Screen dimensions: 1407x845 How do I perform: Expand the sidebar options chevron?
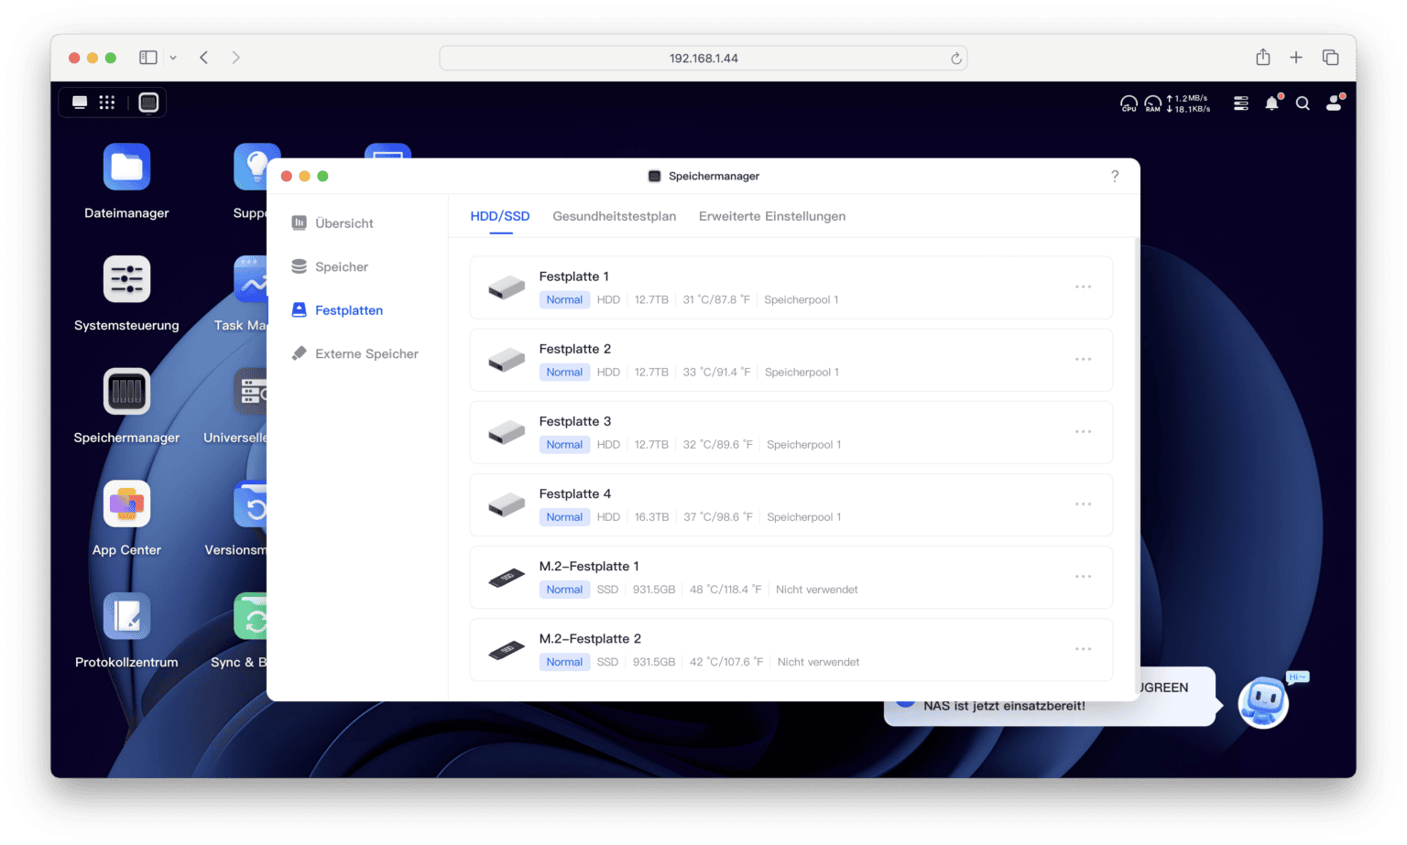(173, 58)
